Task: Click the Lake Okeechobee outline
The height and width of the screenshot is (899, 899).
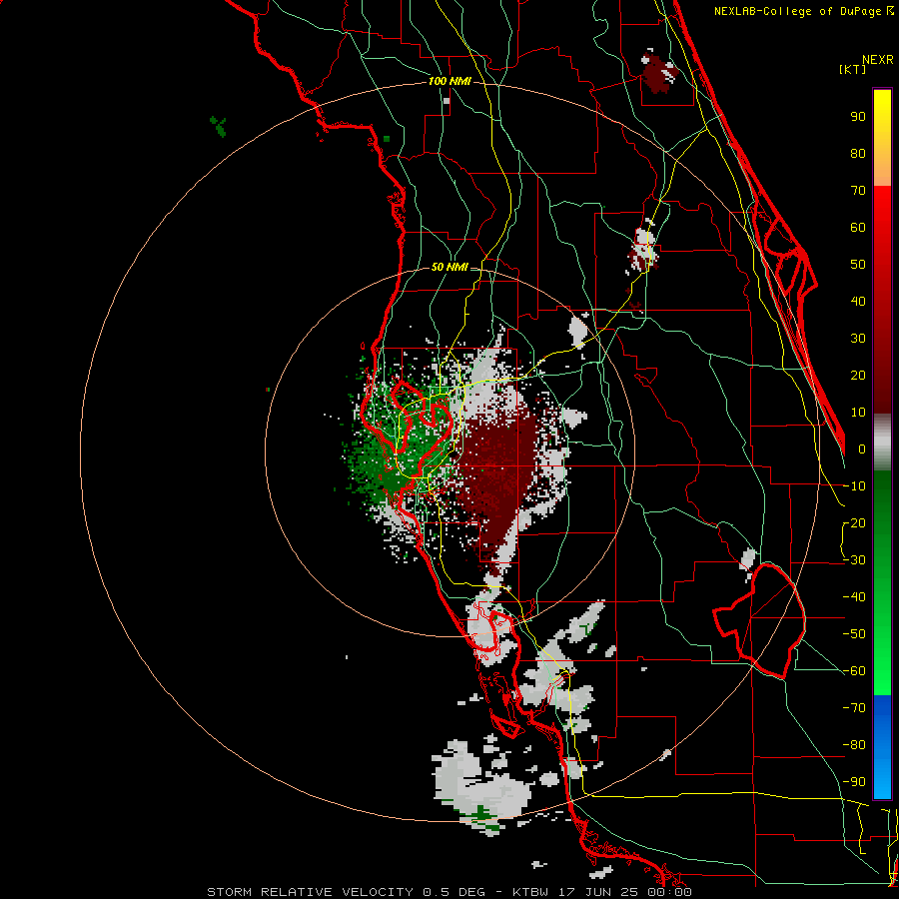Action: pyautogui.click(x=762, y=620)
